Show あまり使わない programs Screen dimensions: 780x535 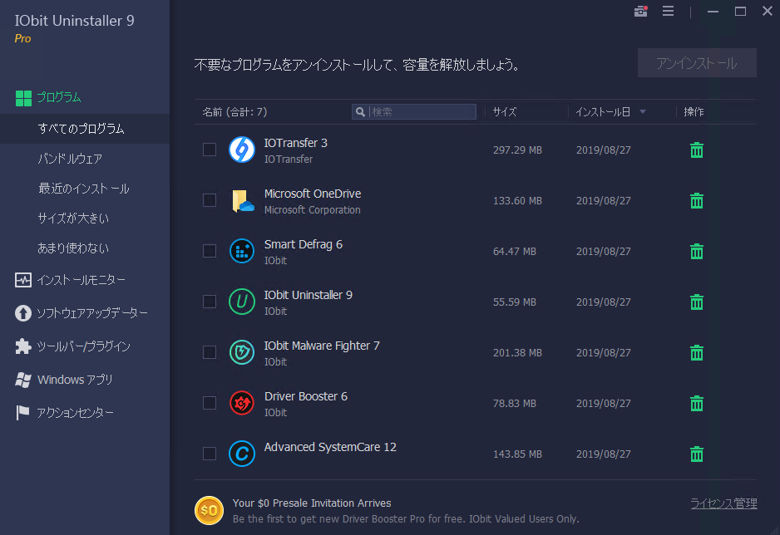73,248
